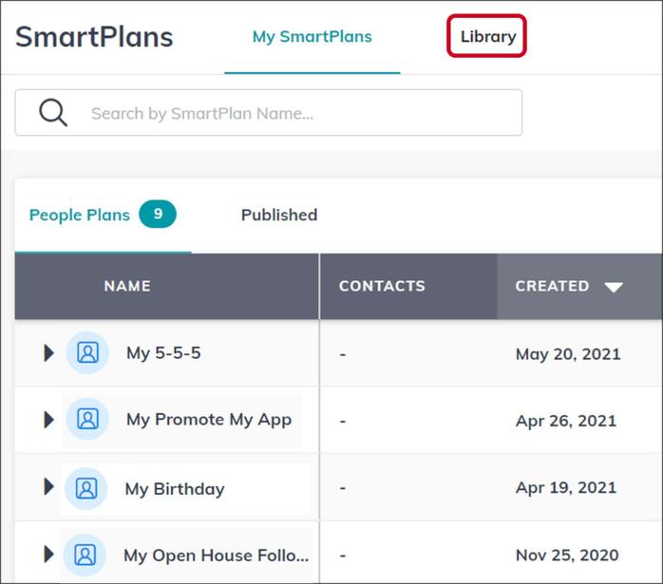The image size is (663, 584).
Task: Open the My SmartPlans tab
Action: pyautogui.click(x=312, y=37)
